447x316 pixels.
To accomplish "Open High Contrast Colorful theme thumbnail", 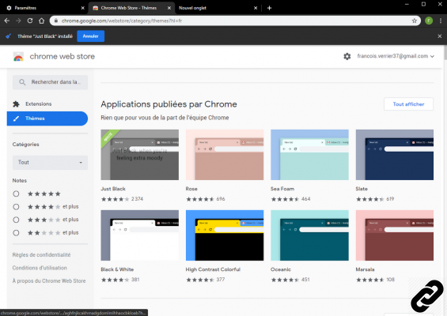I will coord(225,235).
